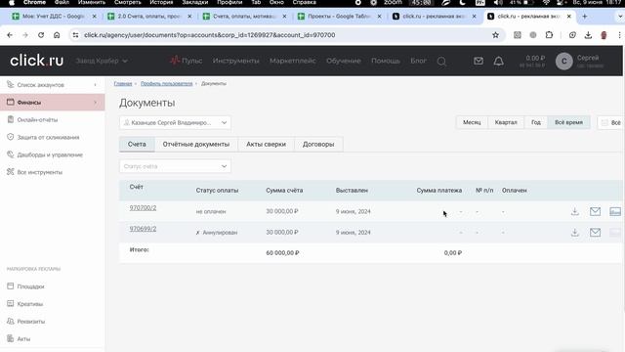Bookmark this page with the star

495,35
